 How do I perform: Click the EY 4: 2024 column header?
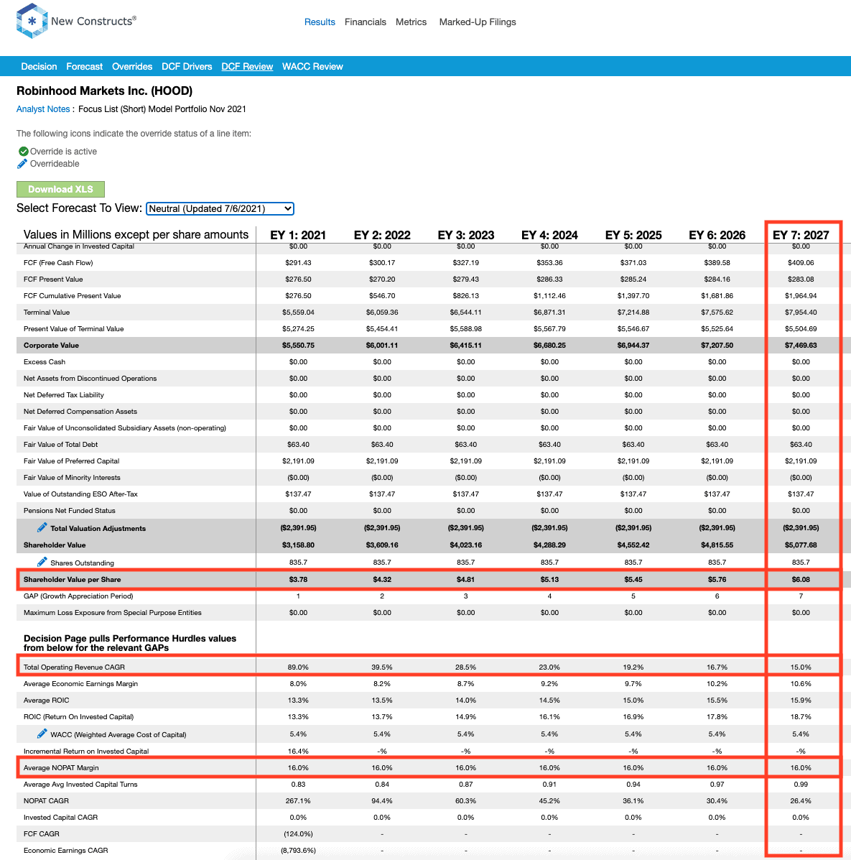pos(549,235)
